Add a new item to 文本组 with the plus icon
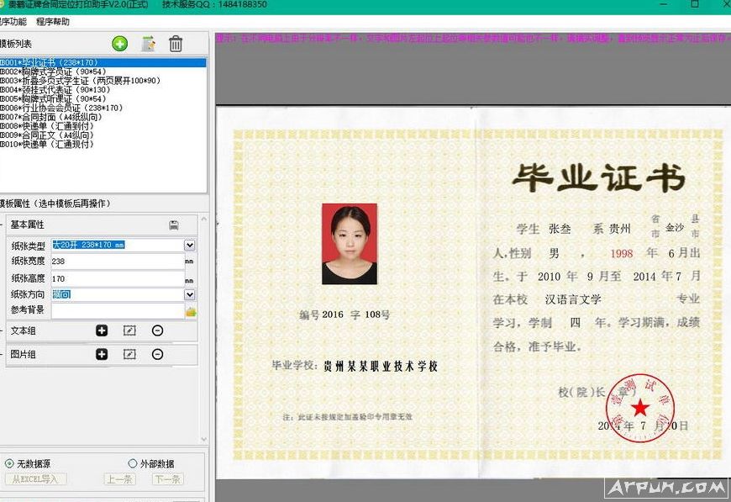 [x=103, y=330]
